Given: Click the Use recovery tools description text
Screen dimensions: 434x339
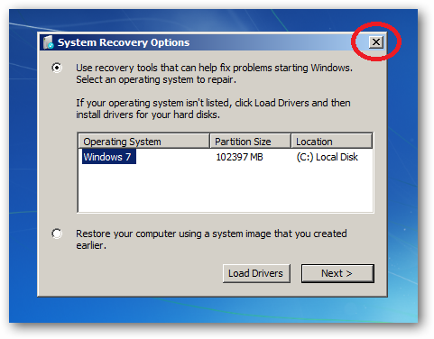Looking at the screenshot, I should pyautogui.click(x=214, y=74).
